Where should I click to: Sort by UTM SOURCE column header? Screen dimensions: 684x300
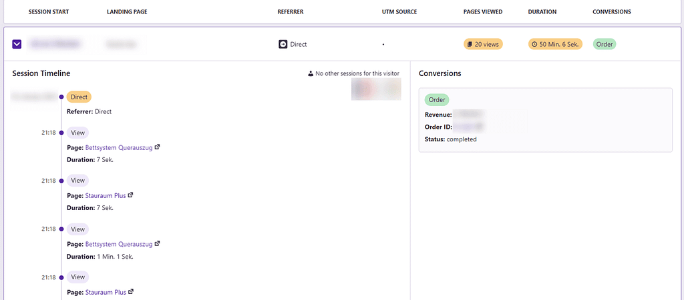399,12
